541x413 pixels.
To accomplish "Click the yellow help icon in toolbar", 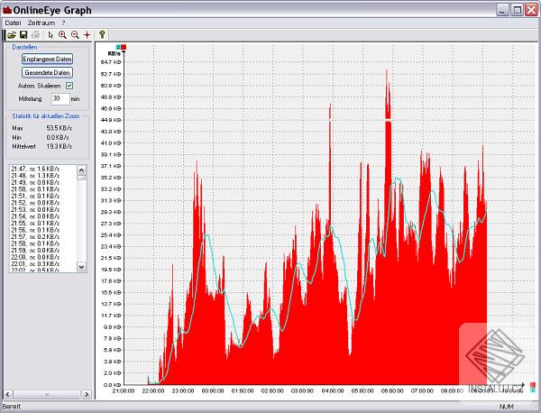I will tap(102, 34).
